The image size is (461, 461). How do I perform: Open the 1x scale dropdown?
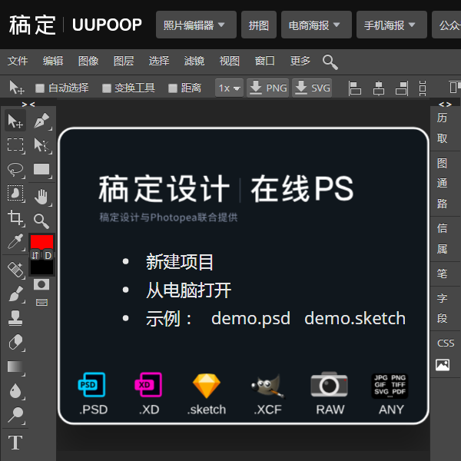click(229, 88)
